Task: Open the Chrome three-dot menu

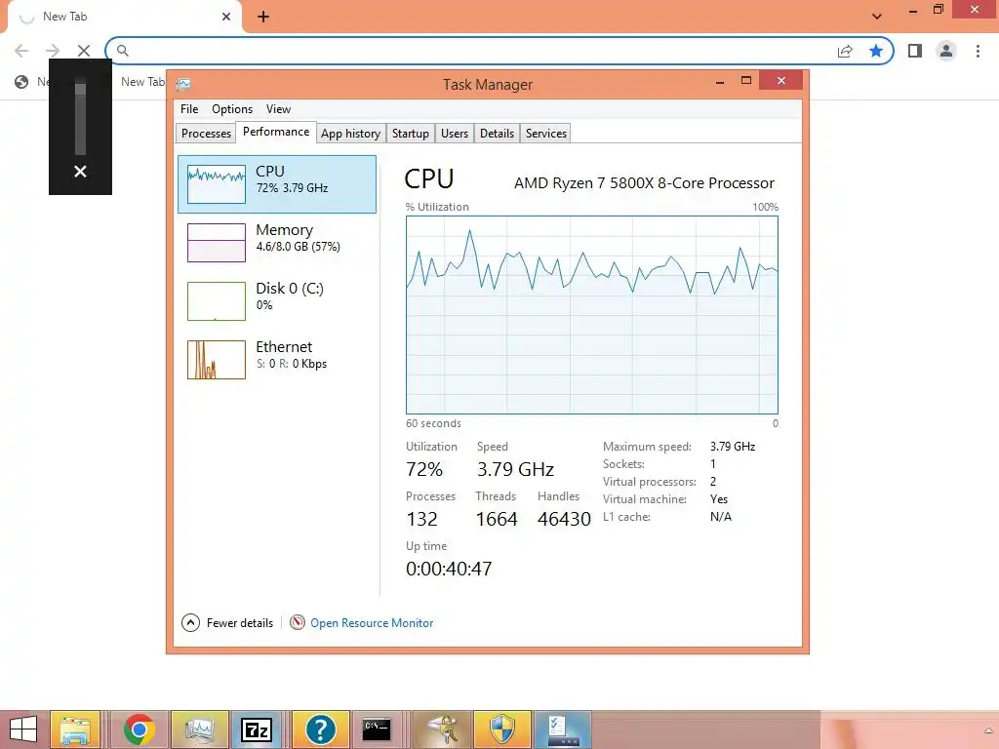Action: 978,51
